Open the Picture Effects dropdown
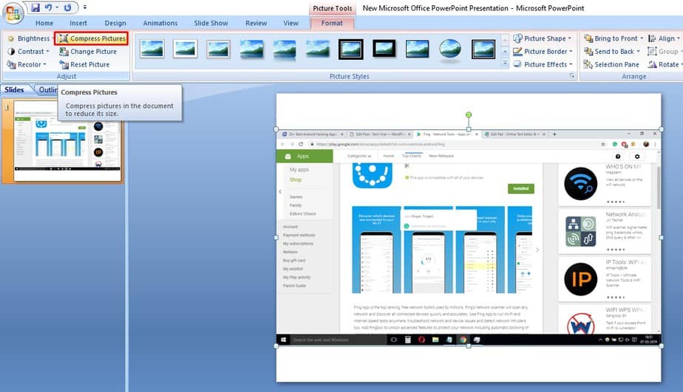Viewport: 683px width, 392px height. pyautogui.click(x=543, y=64)
